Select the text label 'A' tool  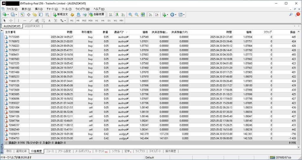pos(49,21)
